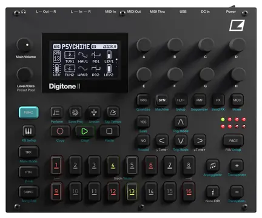Viewport: 262px width, 218px height.
Task: Select the SONG button
Action: [x=29, y=192]
